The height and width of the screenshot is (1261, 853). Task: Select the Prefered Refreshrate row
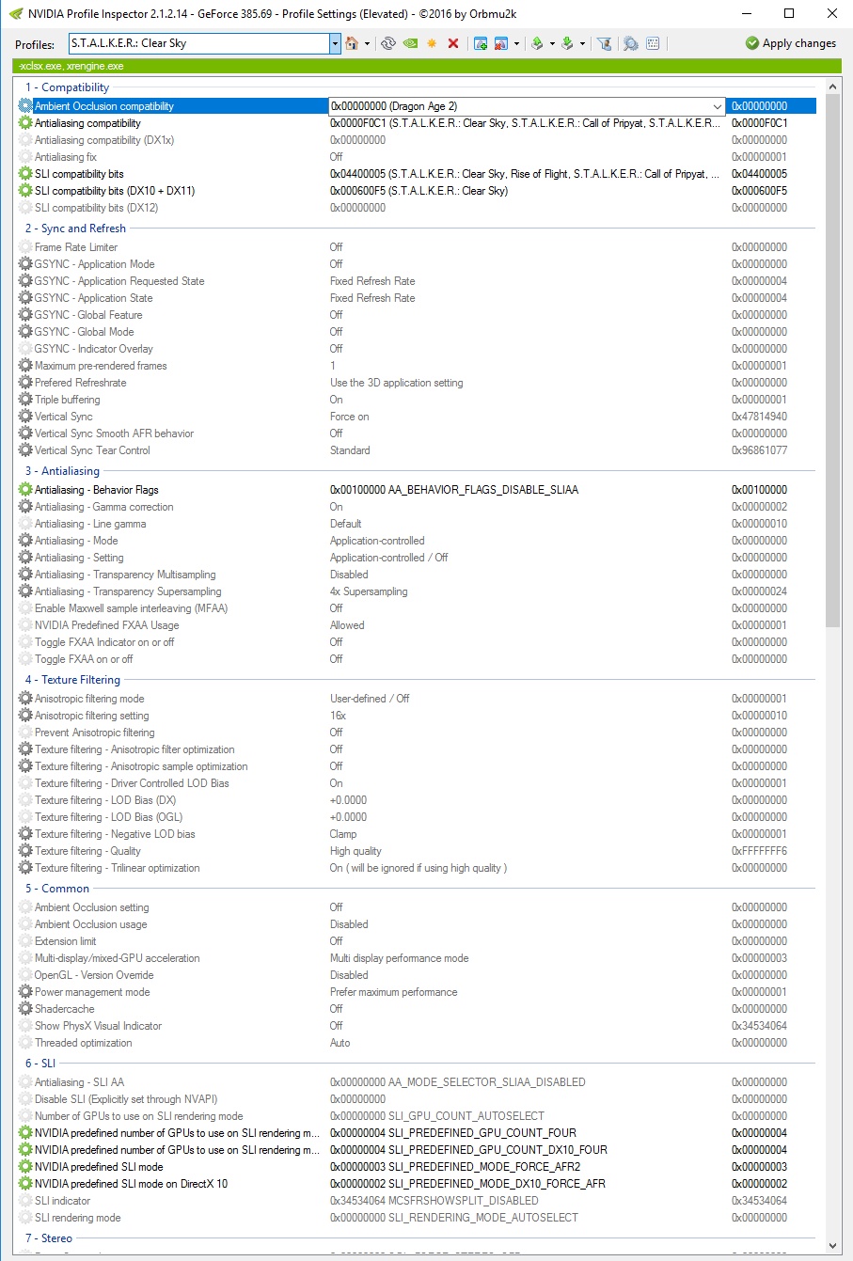416,383
